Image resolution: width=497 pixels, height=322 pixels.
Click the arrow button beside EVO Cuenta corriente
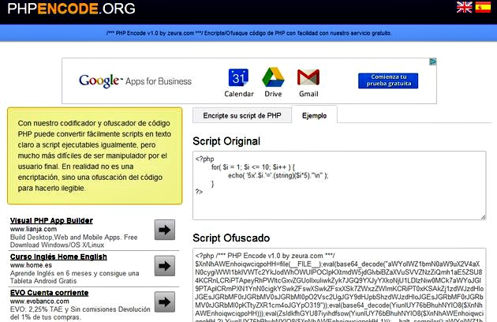[x=165, y=301]
